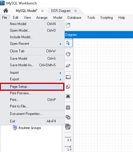Image resolution: width=133 pixels, height=152 pixels.
Task: Open the Database menu
Action: click(x=74, y=18)
